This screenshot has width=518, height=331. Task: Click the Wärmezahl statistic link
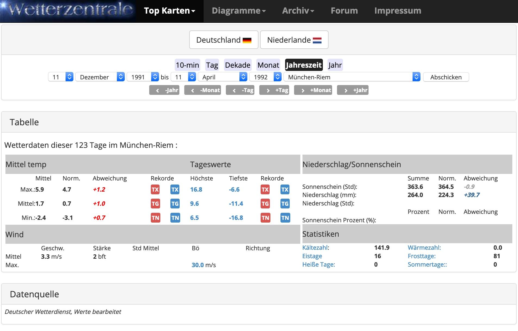click(x=424, y=248)
